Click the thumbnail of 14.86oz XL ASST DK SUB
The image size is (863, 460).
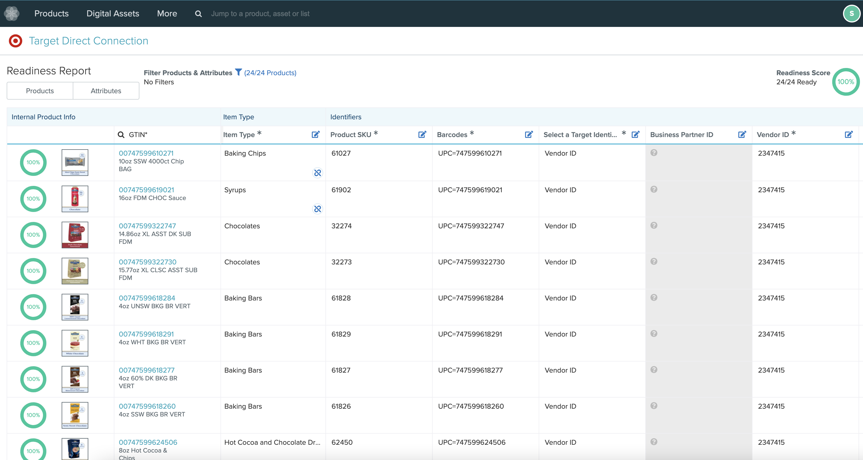(75, 235)
